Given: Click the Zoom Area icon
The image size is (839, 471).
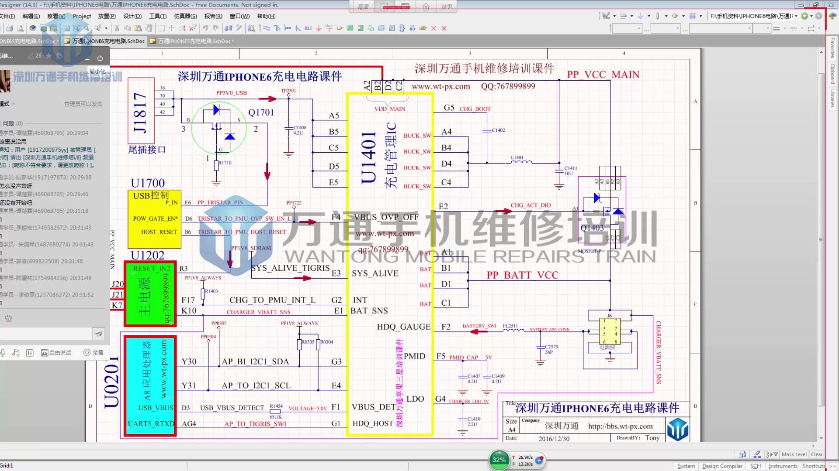Looking at the screenshot, I should pos(77,28).
